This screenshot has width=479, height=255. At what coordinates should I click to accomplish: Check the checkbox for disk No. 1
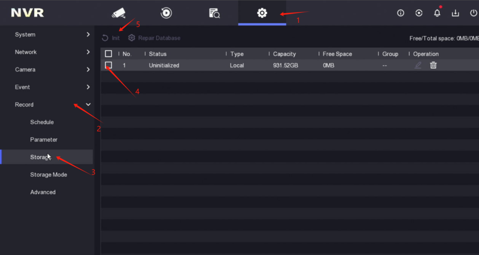pyautogui.click(x=109, y=65)
